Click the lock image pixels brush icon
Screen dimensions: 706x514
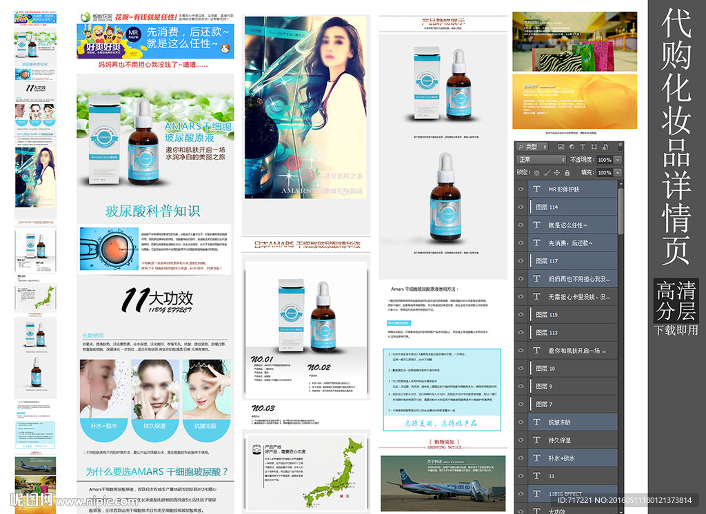click(x=547, y=172)
